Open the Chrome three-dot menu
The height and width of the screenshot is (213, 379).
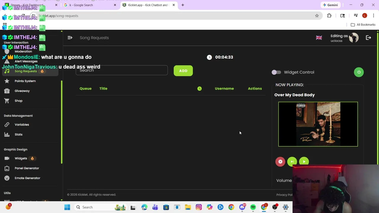pyautogui.click(x=373, y=16)
